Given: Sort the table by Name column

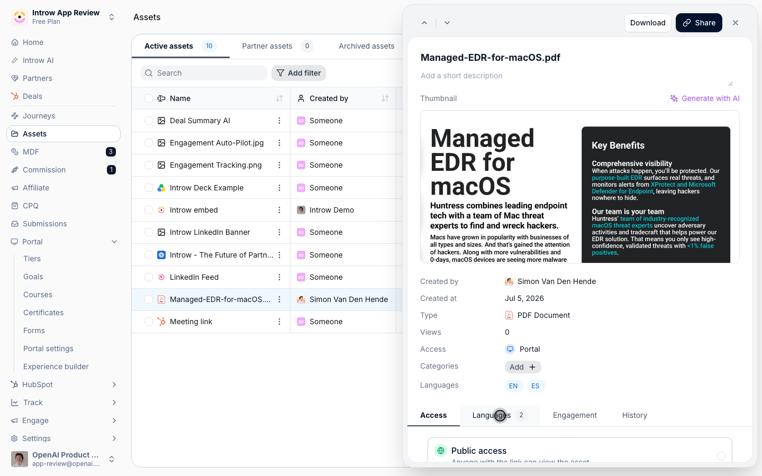Looking at the screenshot, I should pos(279,98).
